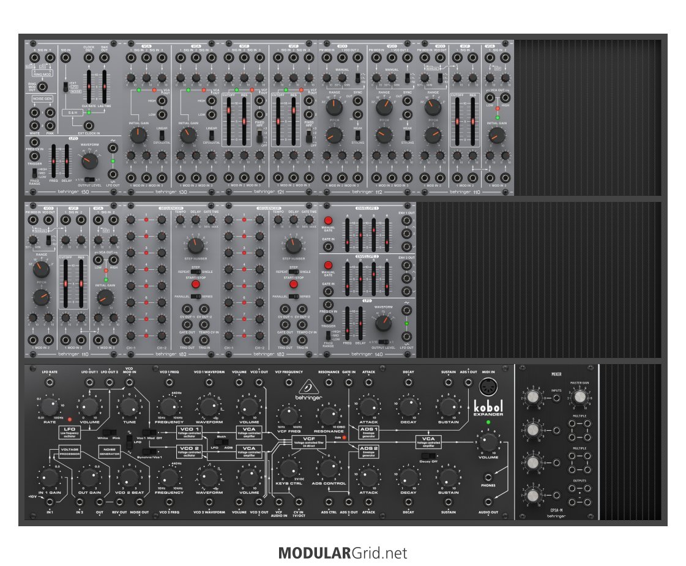Click the Kobol RESONANCE knob
Image resolution: width=686 pixels, height=566 pixels.
329,415
